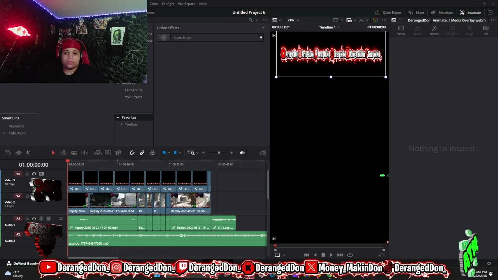Screen dimensions: 498x280
Task: Toggle Position Lock padlock in toolbar
Action: 152,153
